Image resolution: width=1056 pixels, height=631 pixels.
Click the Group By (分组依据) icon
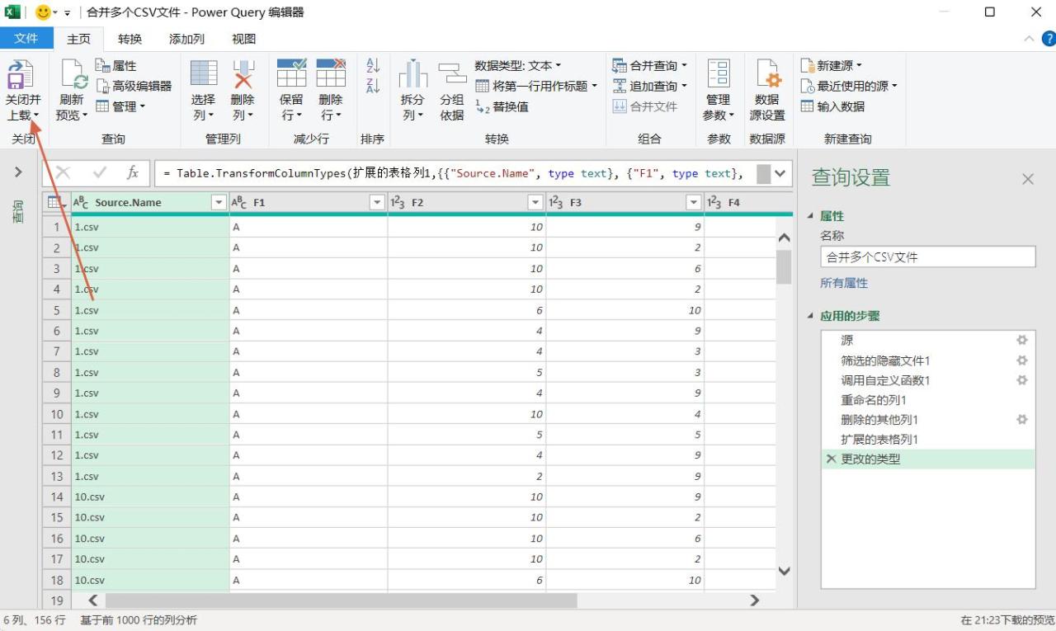coord(452,73)
